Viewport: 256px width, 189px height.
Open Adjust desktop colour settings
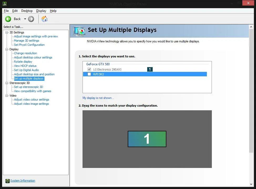coord(33,57)
